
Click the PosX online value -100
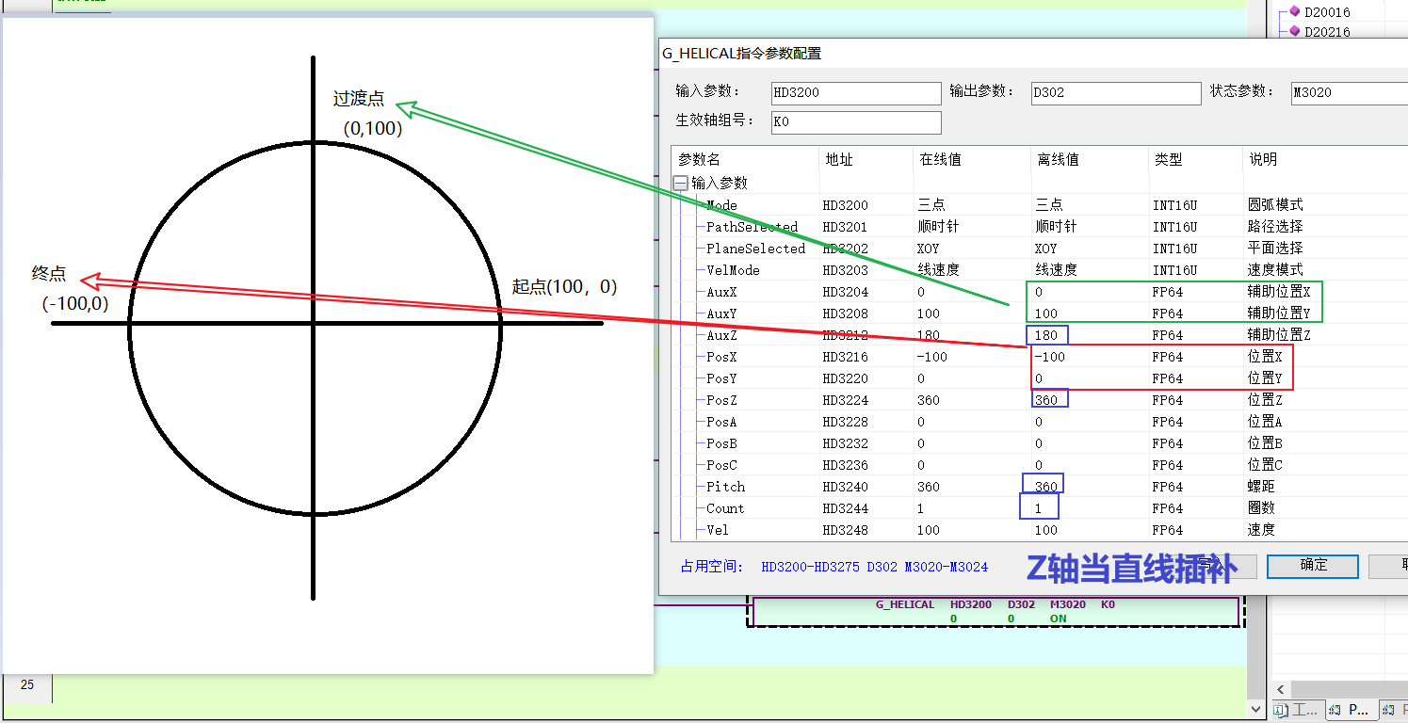[x=931, y=357]
